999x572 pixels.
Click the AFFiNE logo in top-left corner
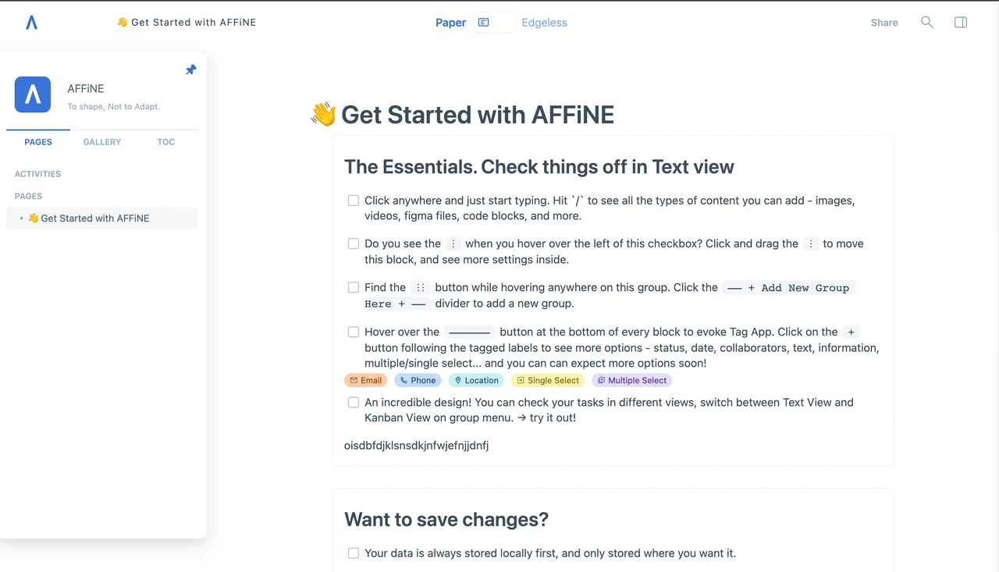[x=31, y=23]
